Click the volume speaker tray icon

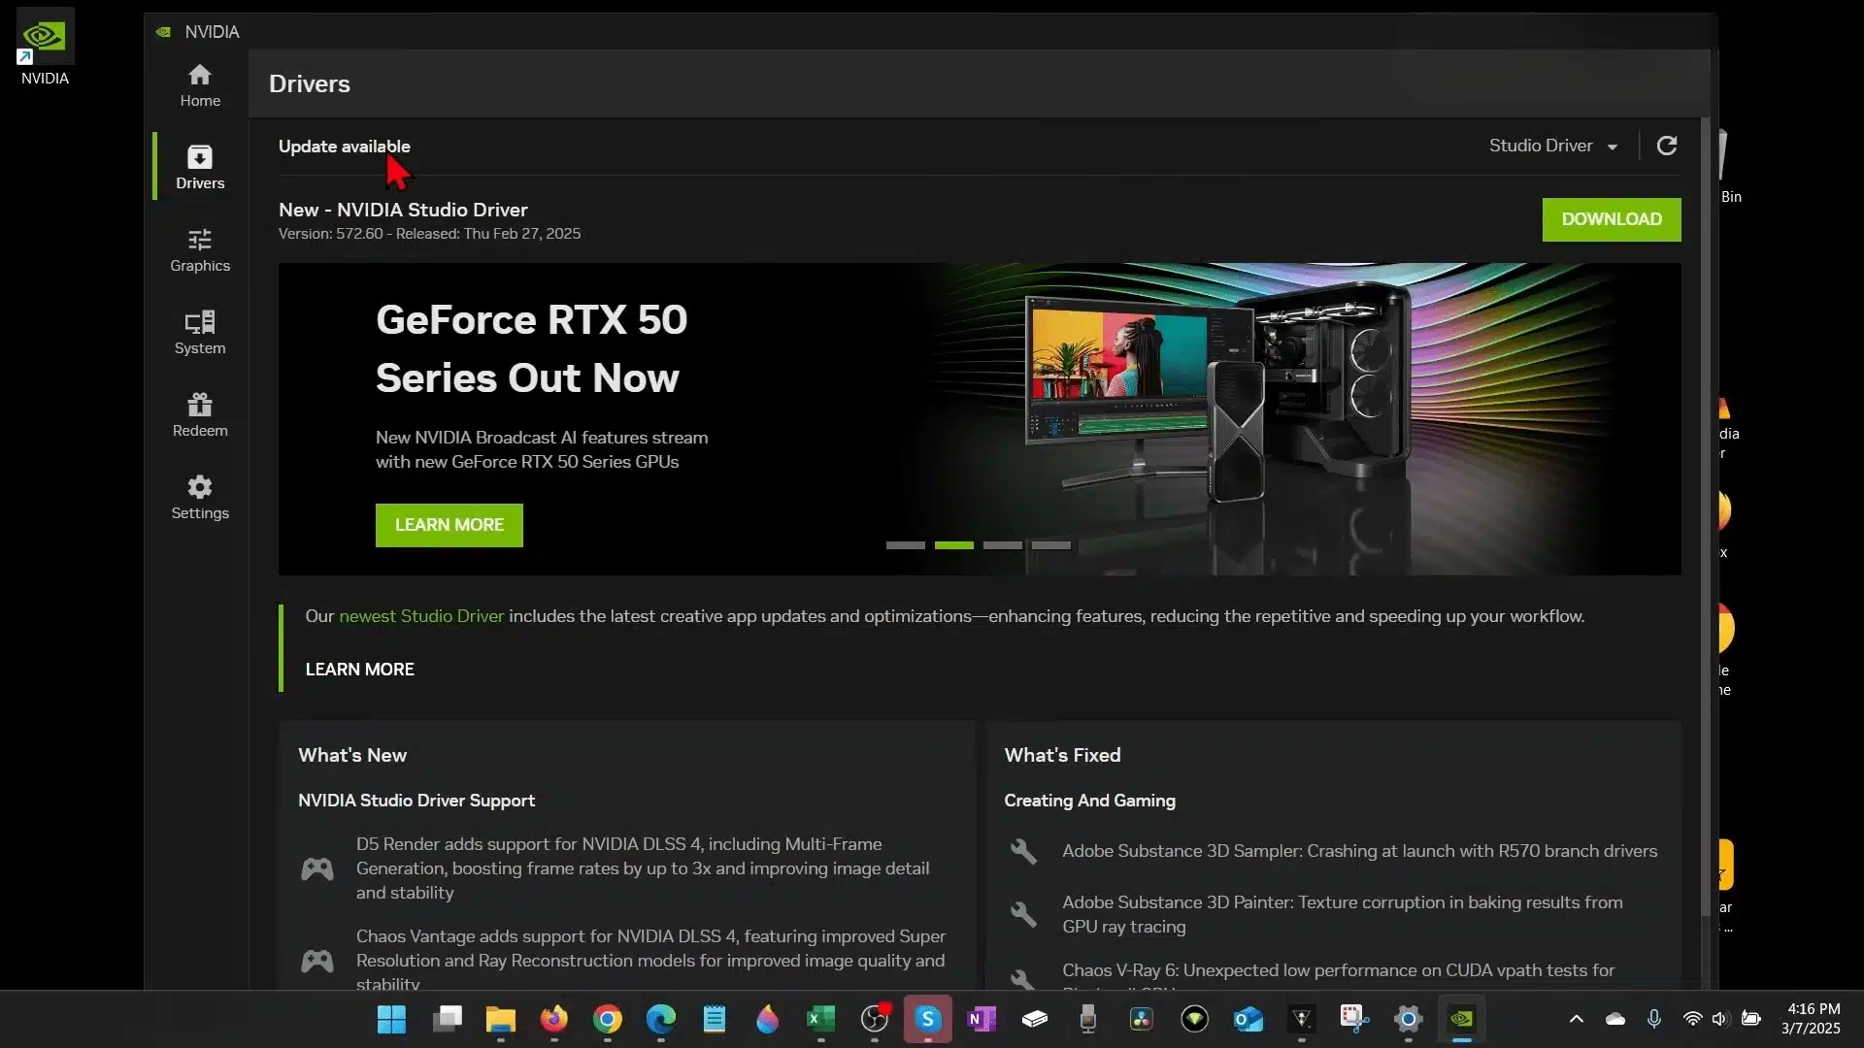click(x=1720, y=1019)
